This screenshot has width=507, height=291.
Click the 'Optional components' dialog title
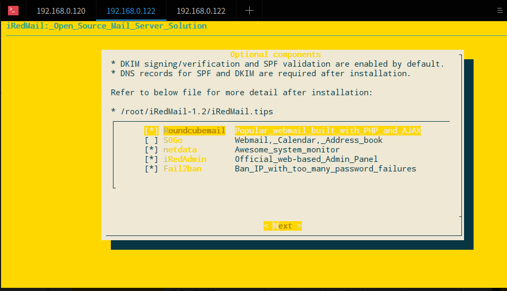coord(275,54)
